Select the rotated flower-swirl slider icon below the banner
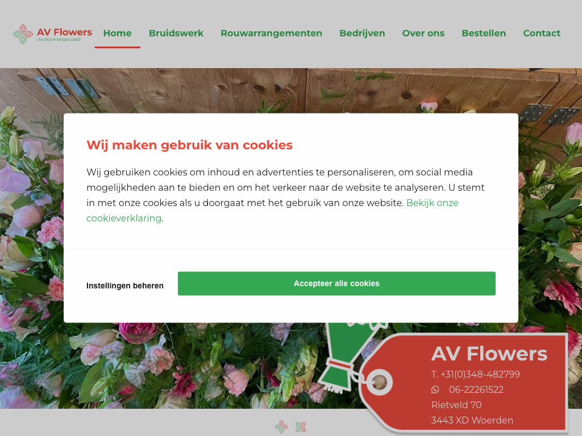 click(x=281, y=427)
